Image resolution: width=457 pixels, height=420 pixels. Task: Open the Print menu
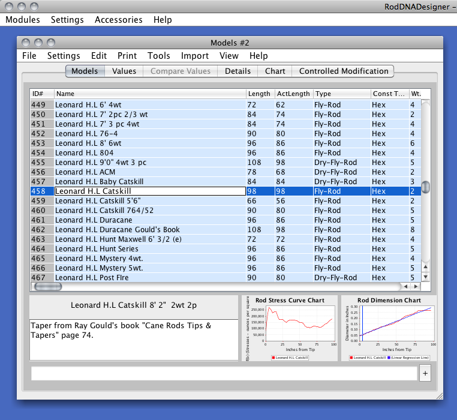127,55
